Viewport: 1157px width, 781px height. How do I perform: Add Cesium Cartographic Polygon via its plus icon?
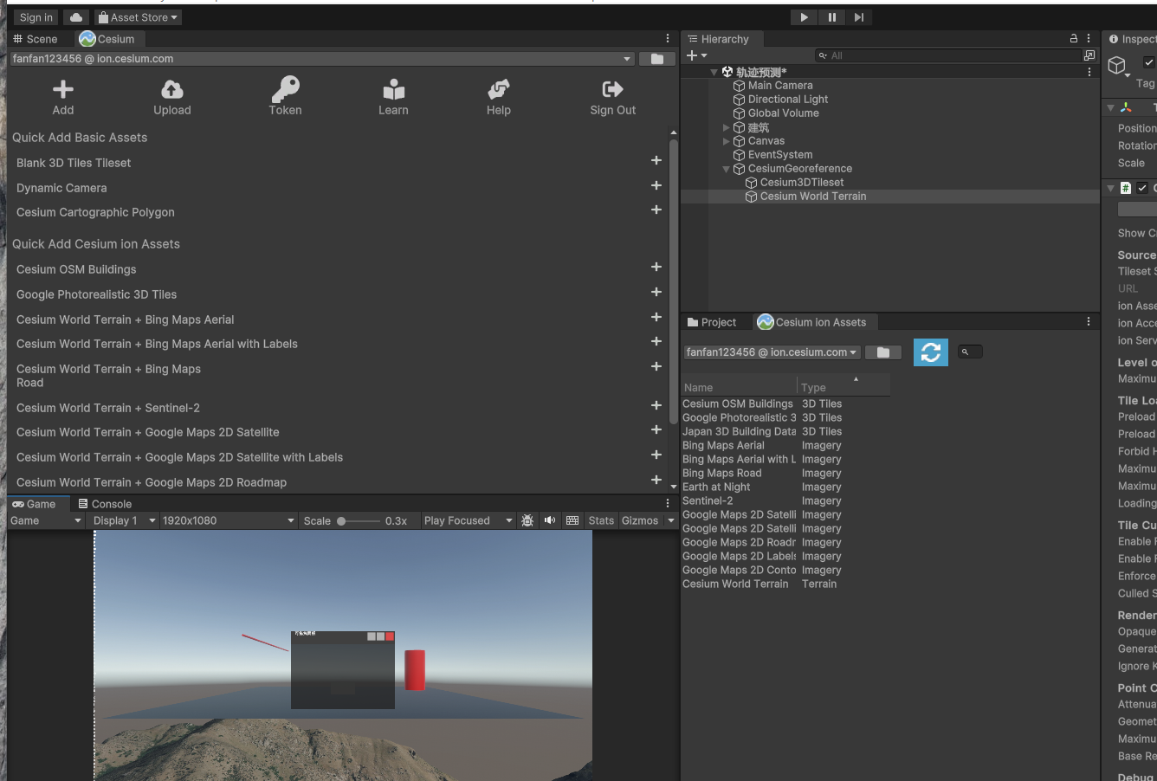pos(656,210)
